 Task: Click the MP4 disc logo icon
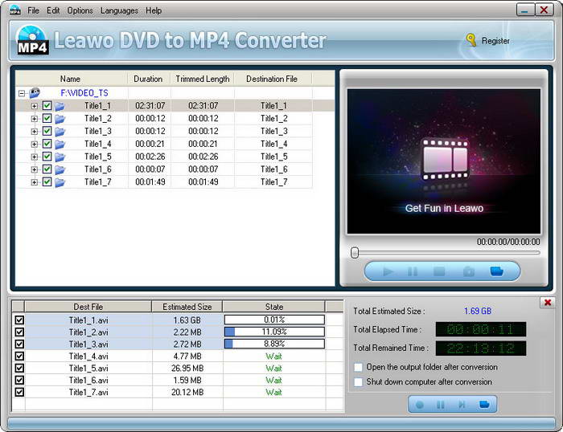point(32,40)
